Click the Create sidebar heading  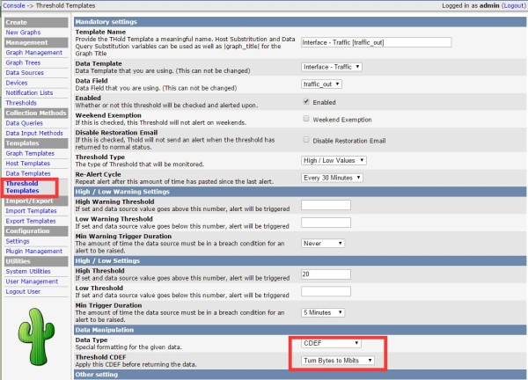36,22
